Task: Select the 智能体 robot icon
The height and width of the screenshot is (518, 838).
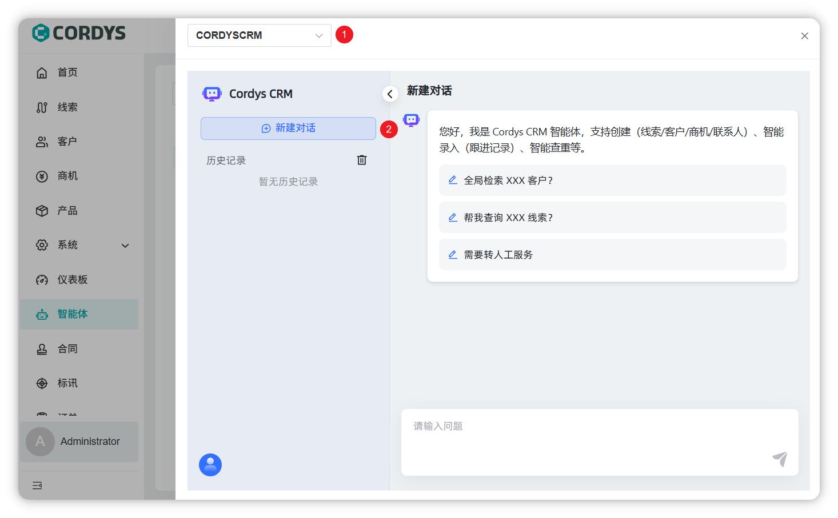Action: 42,314
